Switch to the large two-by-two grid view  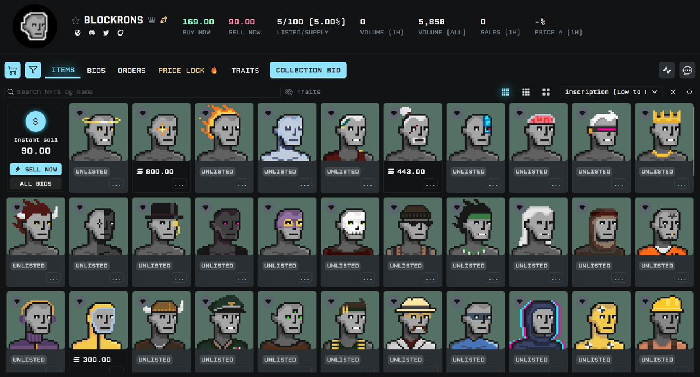click(546, 92)
